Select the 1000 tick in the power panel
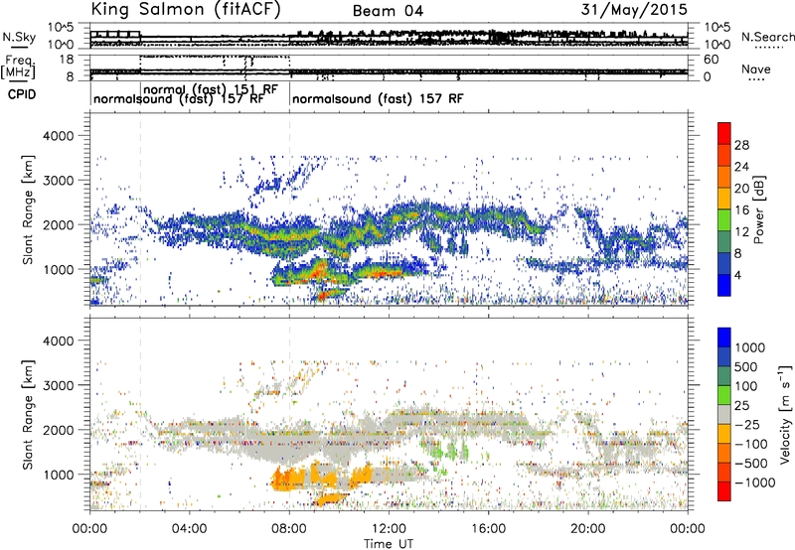Image resolution: width=795 pixels, height=550 pixels. pos(58,269)
